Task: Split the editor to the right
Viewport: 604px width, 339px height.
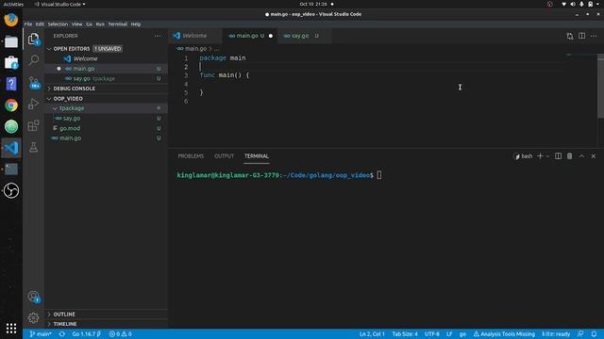Action: pos(581,36)
